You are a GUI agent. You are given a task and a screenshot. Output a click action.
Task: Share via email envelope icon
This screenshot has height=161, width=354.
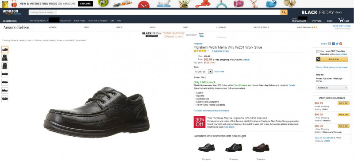tap(329, 44)
